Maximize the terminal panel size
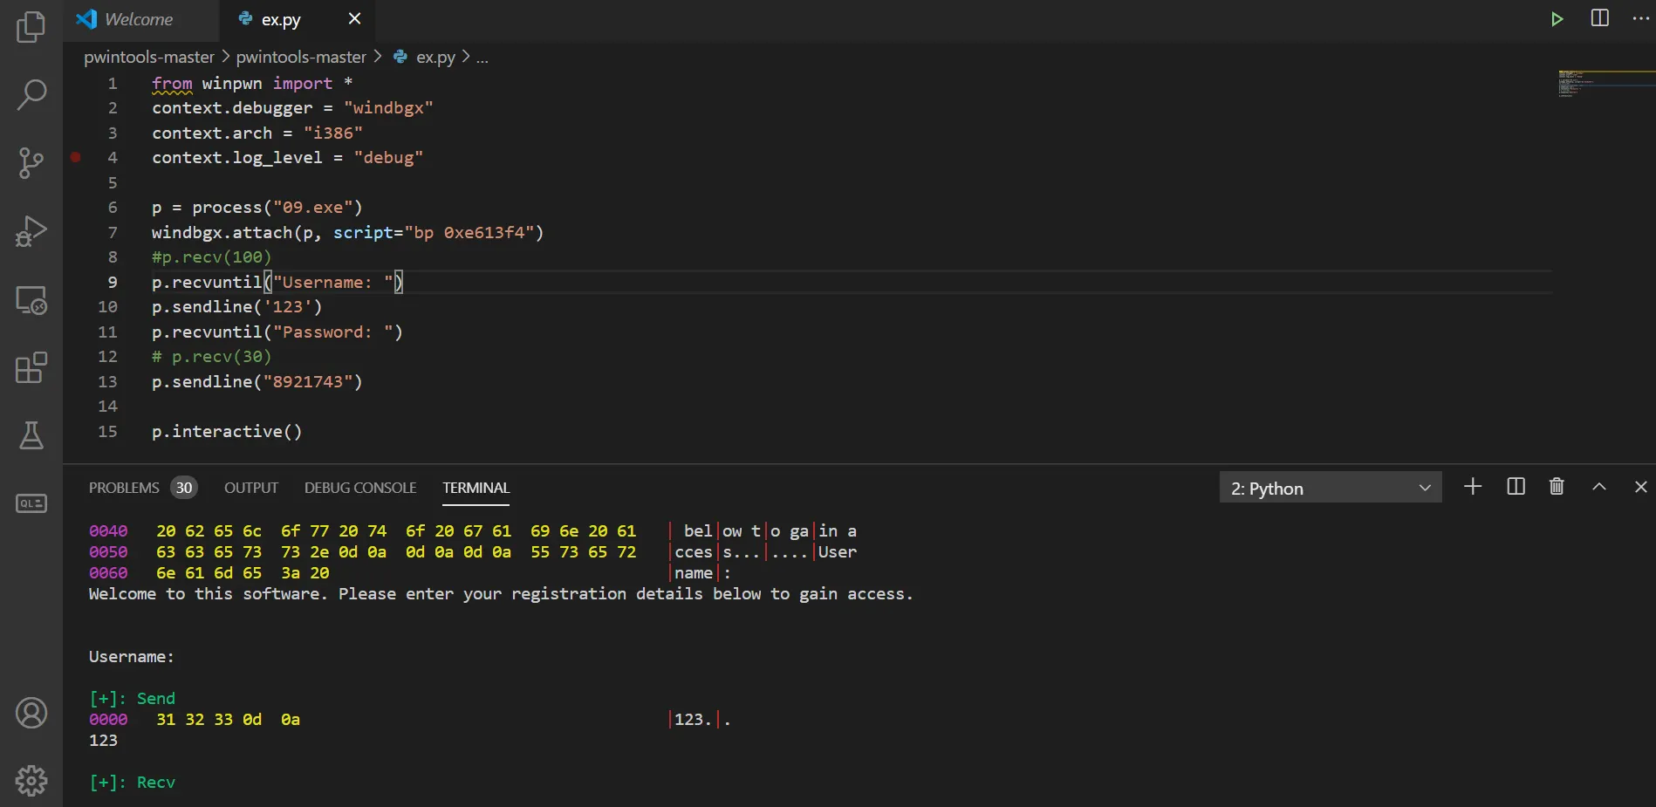The height and width of the screenshot is (807, 1656). (1598, 487)
